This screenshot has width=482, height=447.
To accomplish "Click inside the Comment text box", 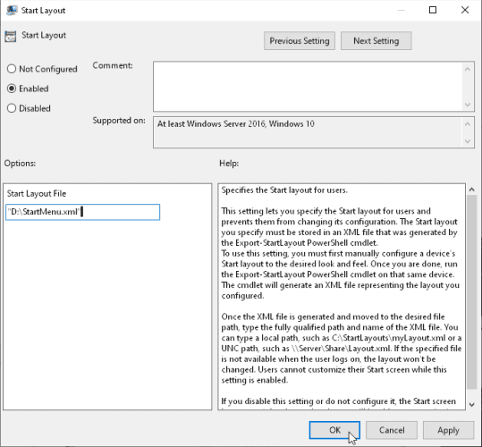I will pos(308,87).
